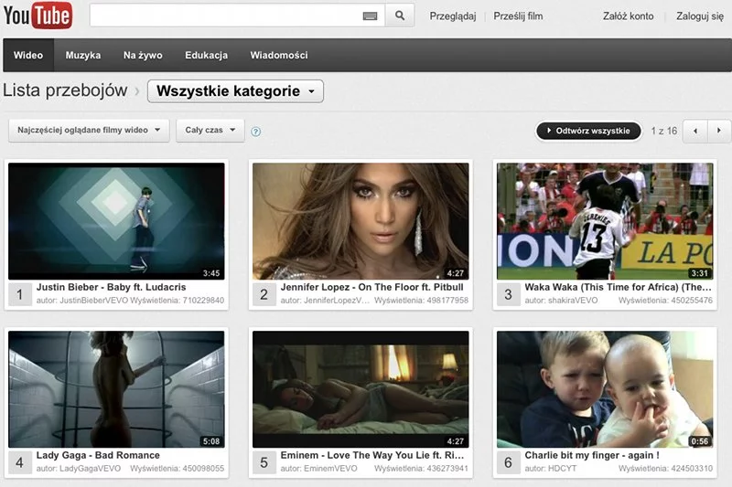Click title Jennifer Lopez - On The Floor ft. Pitbull

point(372,287)
